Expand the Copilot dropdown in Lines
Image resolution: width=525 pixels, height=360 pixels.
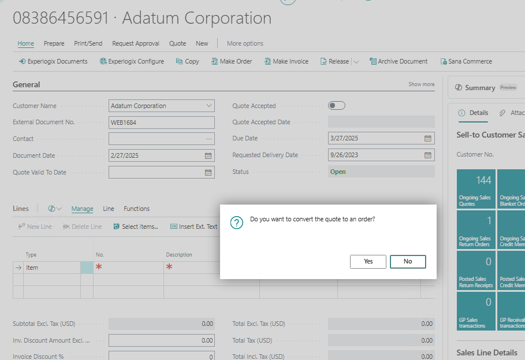coord(59,209)
